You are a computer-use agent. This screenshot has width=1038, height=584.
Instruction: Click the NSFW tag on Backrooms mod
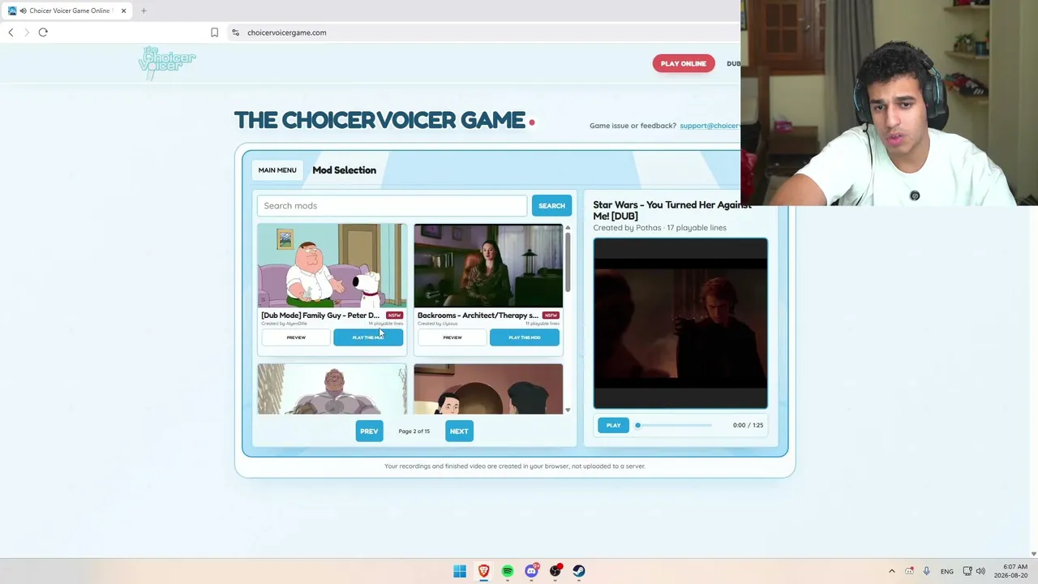(551, 316)
